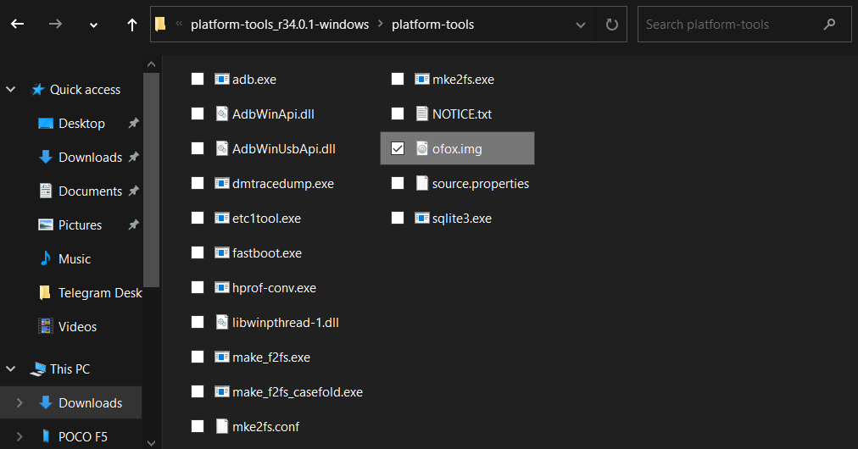Click the refresh button in address bar
Viewport: 858px width, 449px height.
611,25
